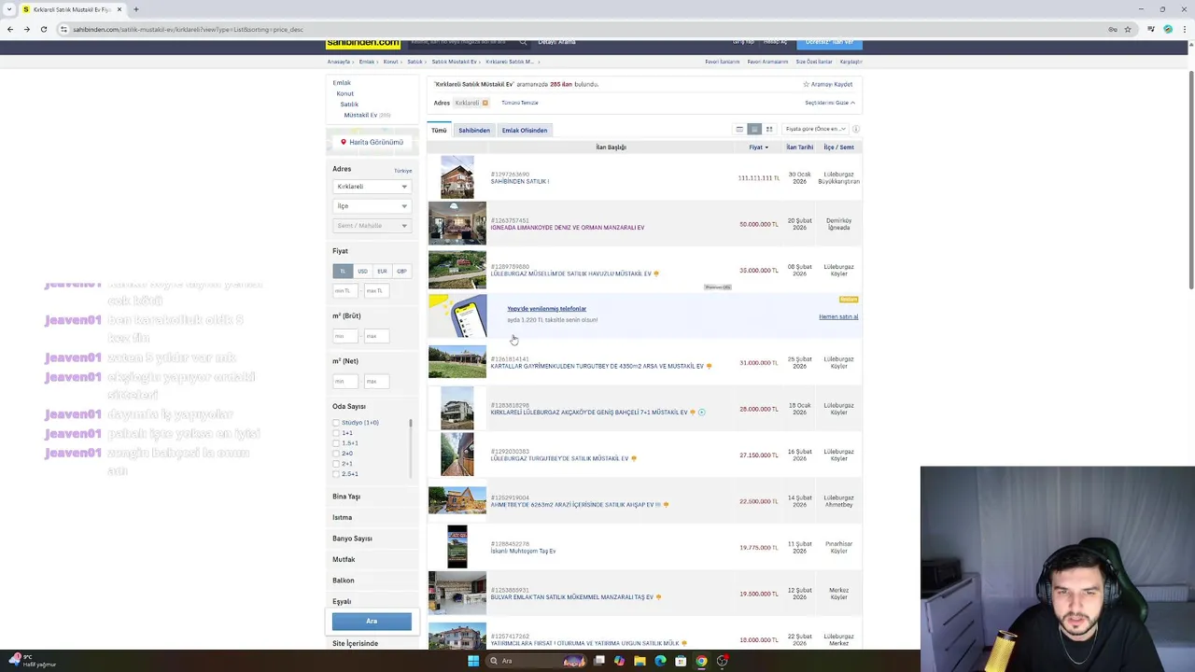Sort by Fiyat column header
Viewport: 1195px width, 672px height.
click(758, 147)
